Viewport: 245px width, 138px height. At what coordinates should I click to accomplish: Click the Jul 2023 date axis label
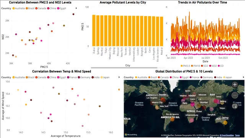(x=206, y=58)
